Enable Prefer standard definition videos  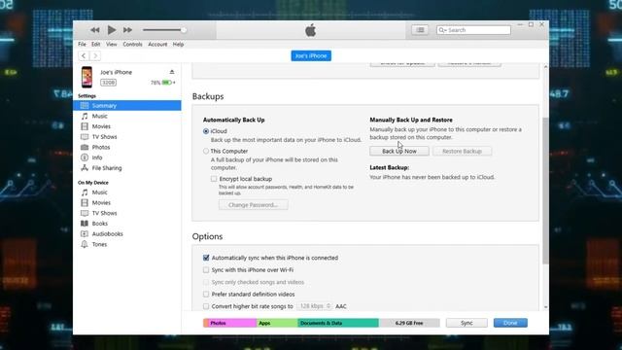tap(206, 294)
